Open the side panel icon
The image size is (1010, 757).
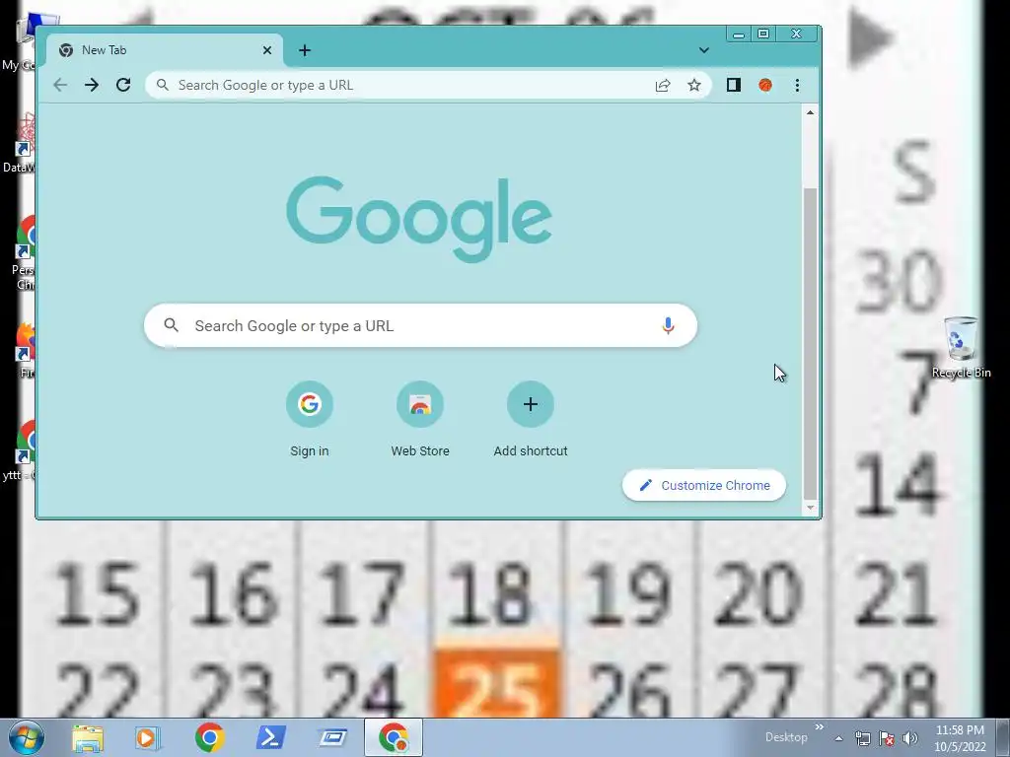pos(733,85)
